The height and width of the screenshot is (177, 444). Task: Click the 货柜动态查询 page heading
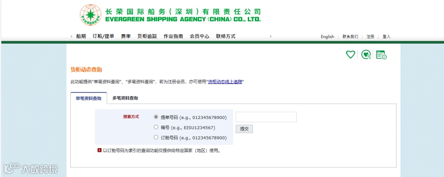pyautogui.click(x=86, y=70)
